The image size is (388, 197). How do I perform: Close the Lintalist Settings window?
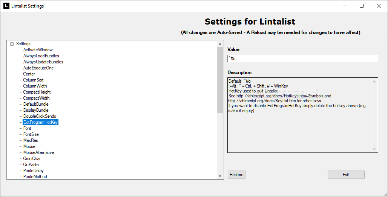click(379, 6)
